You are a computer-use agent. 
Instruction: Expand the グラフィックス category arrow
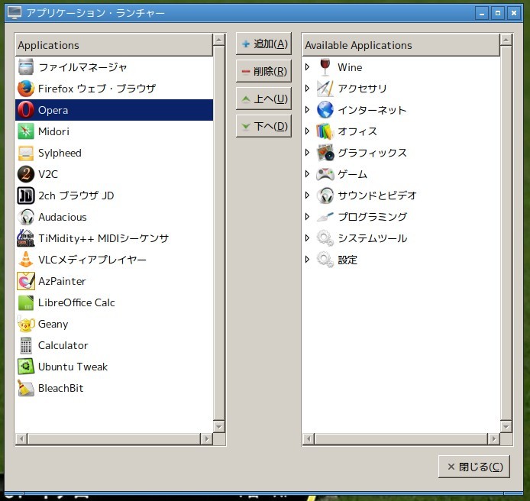[307, 153]
